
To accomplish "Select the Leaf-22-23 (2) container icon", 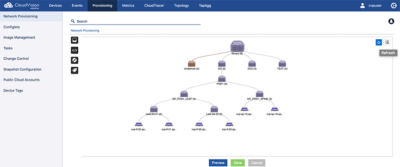I will [x=214, y=109].
